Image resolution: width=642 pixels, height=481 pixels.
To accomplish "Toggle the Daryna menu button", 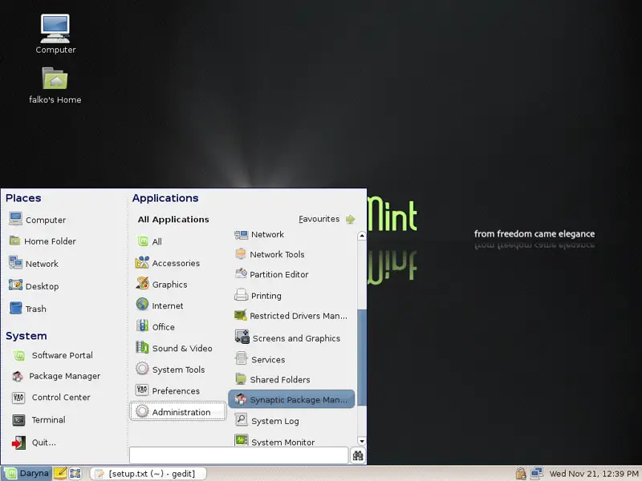I will point(26,473).
